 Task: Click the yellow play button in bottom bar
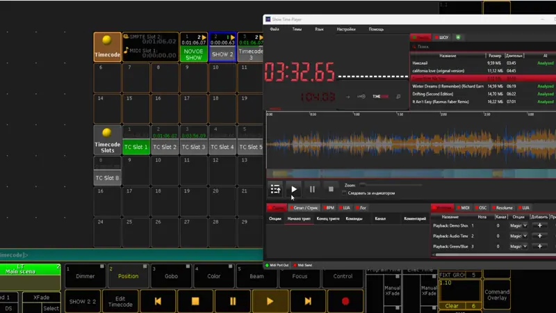coord(270,301)
